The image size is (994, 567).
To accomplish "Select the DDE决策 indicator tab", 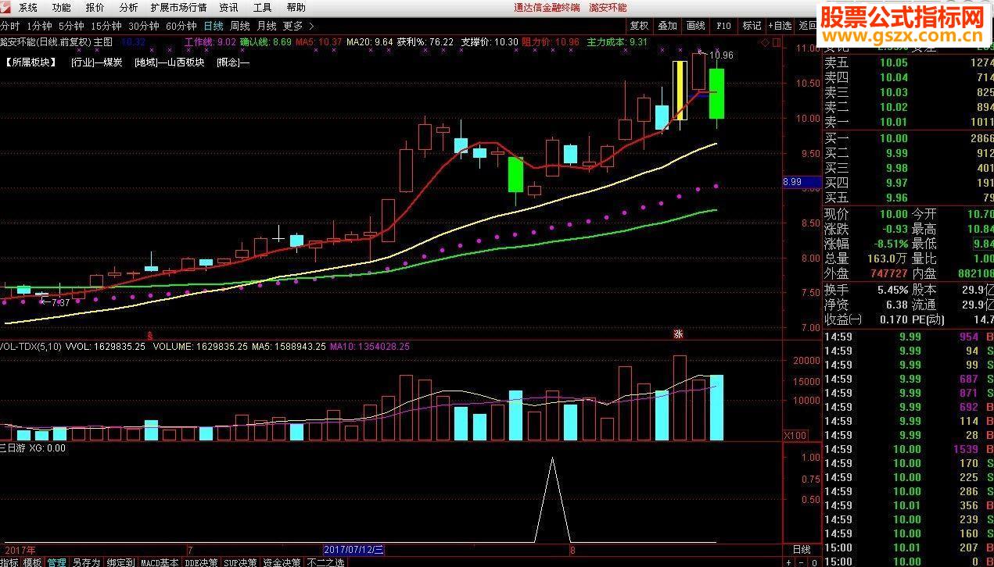I will (x=201, y=562).
